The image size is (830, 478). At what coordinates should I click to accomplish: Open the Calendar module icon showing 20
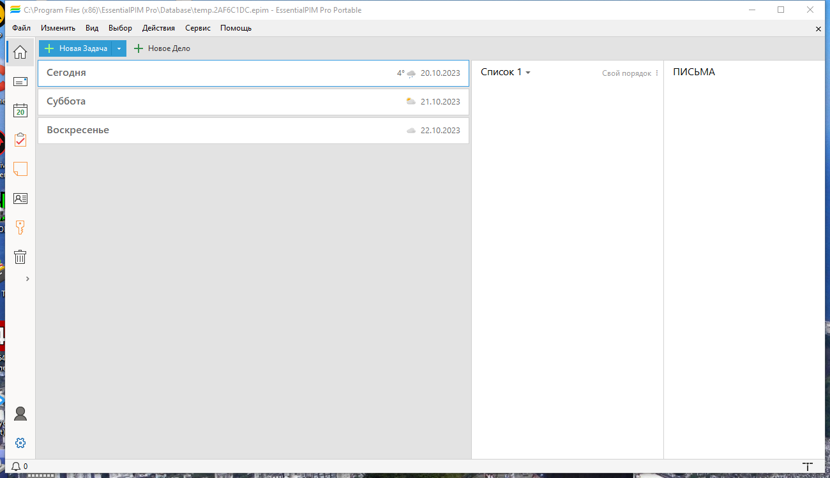coord(20,110)
